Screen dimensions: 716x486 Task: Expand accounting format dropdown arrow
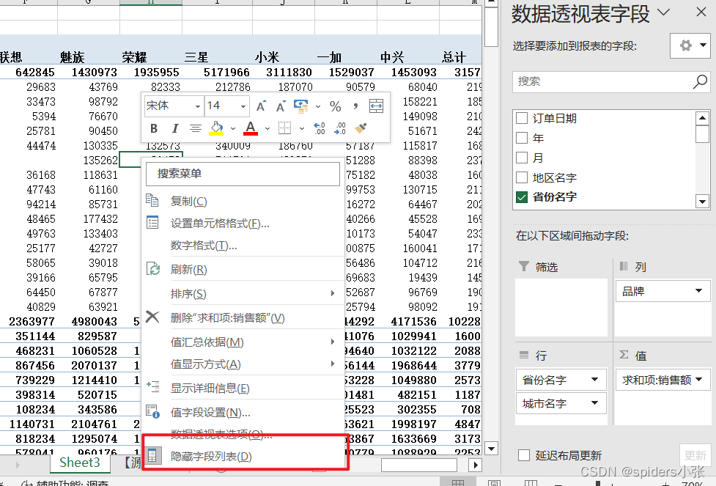click(x=318, y=106)
